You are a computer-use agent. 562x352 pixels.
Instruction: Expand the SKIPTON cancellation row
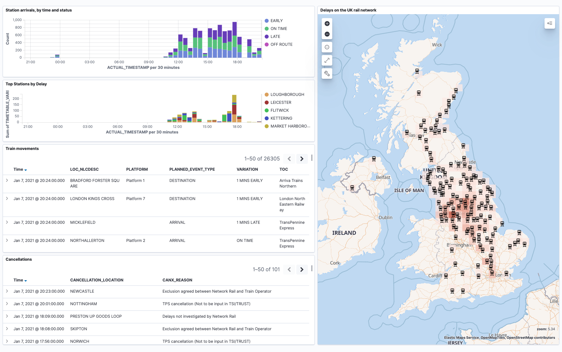(x=7, y=329)
